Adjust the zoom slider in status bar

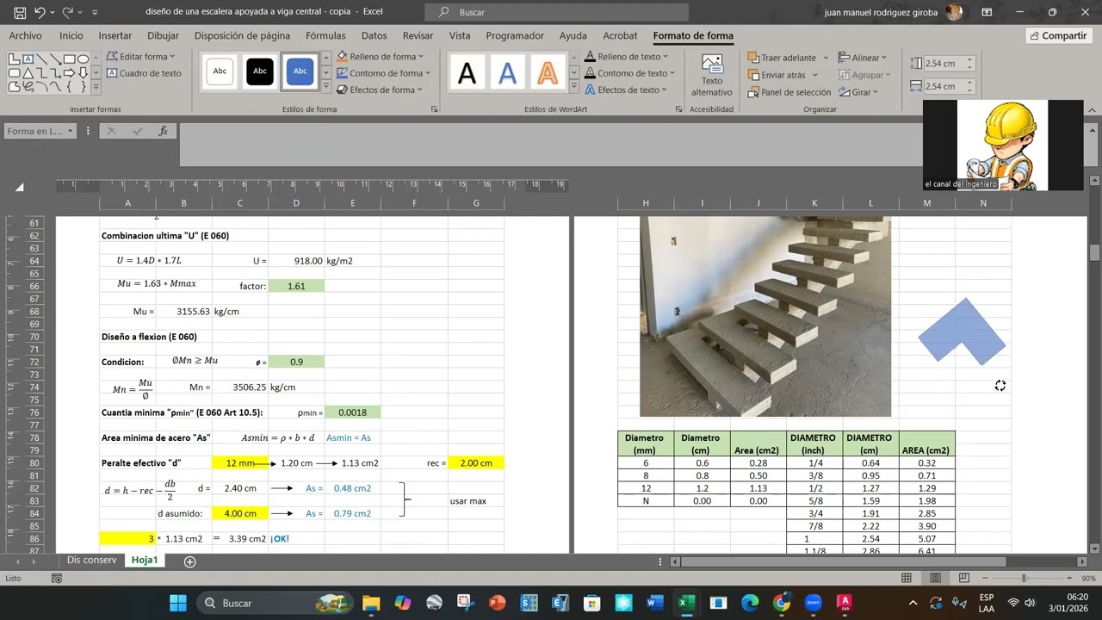tap(1024, 578)
